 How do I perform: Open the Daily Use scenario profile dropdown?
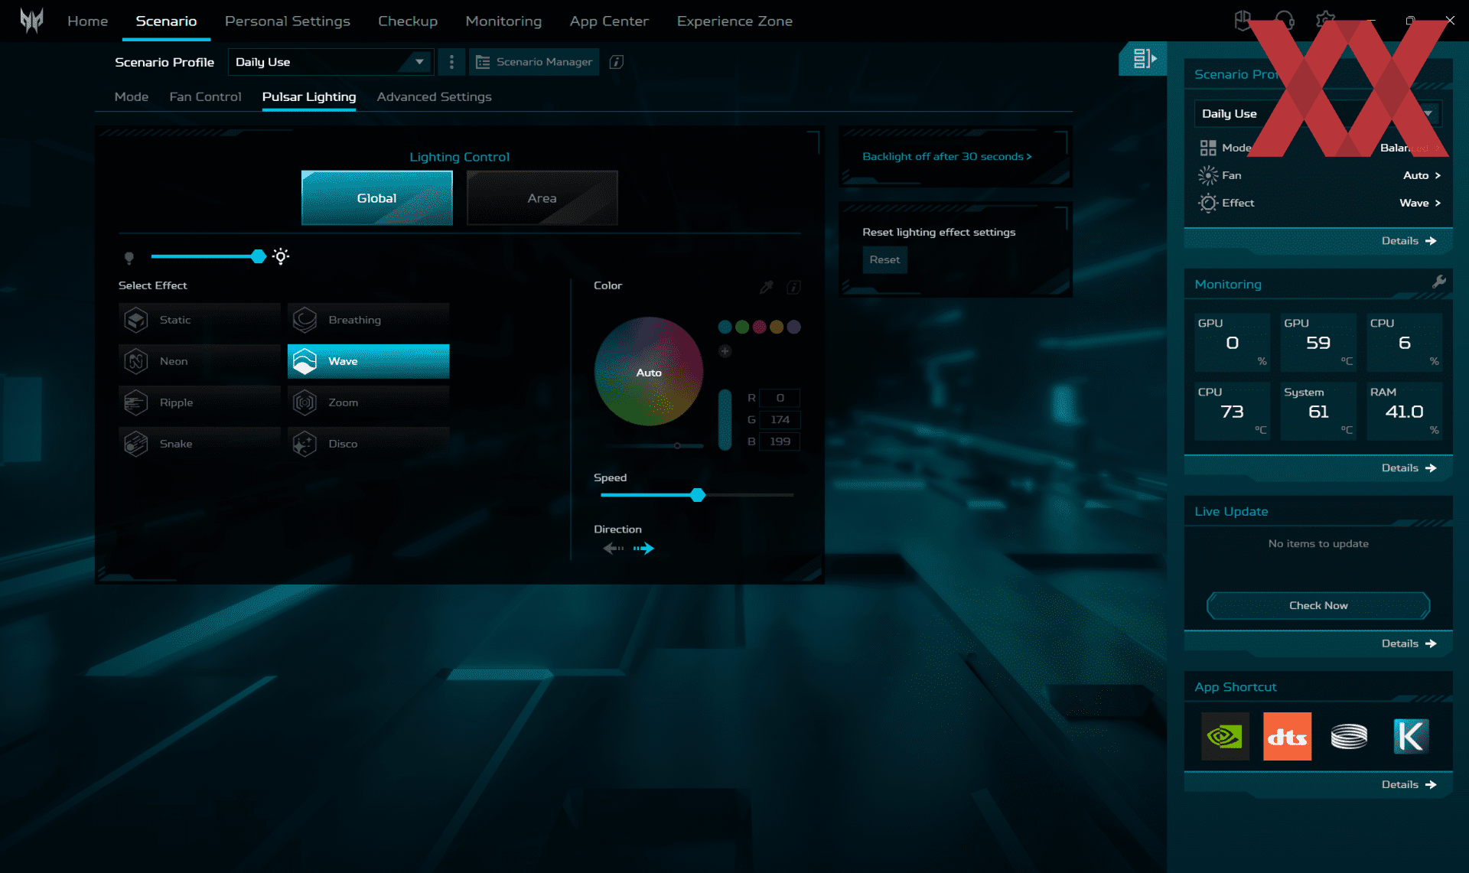click(x=331, y=62)
